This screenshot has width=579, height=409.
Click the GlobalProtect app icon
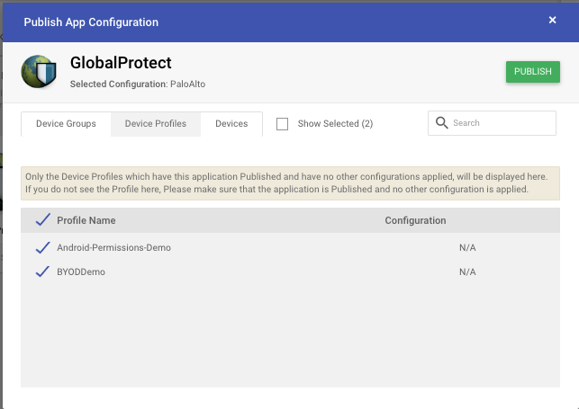[x=39, y=72]
